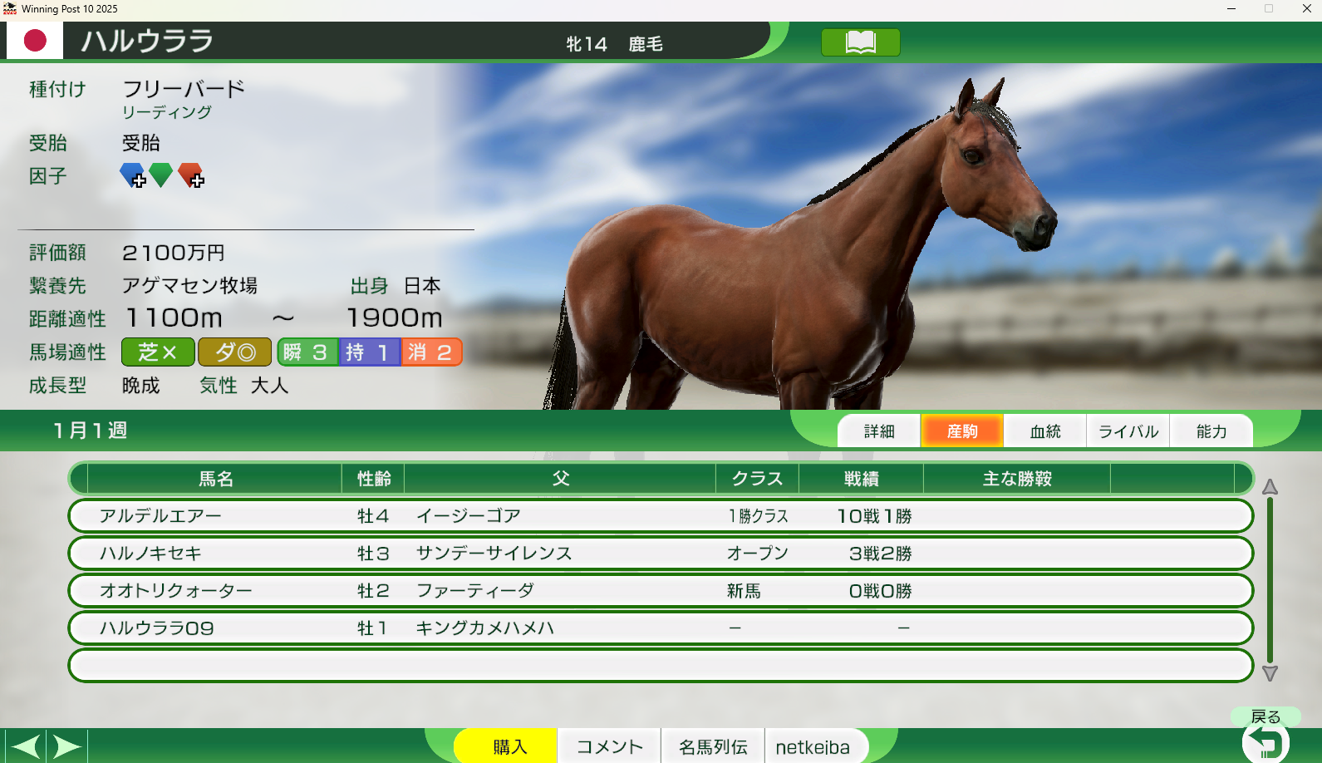Image resolution: width=1322 pixels, height=763 pixels.
Task: Select the ハルウララ09 offspring row
Action: (x=661, y=628)
